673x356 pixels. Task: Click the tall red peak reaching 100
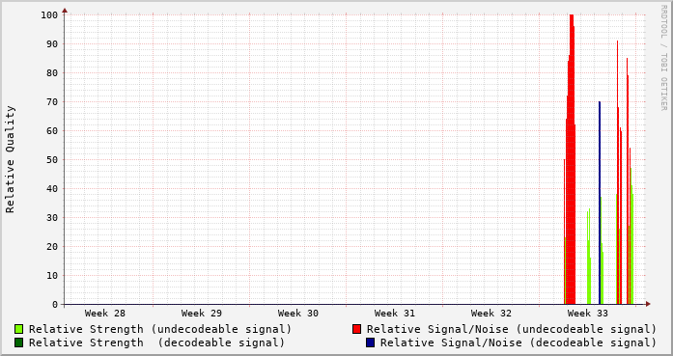point(572,158)
